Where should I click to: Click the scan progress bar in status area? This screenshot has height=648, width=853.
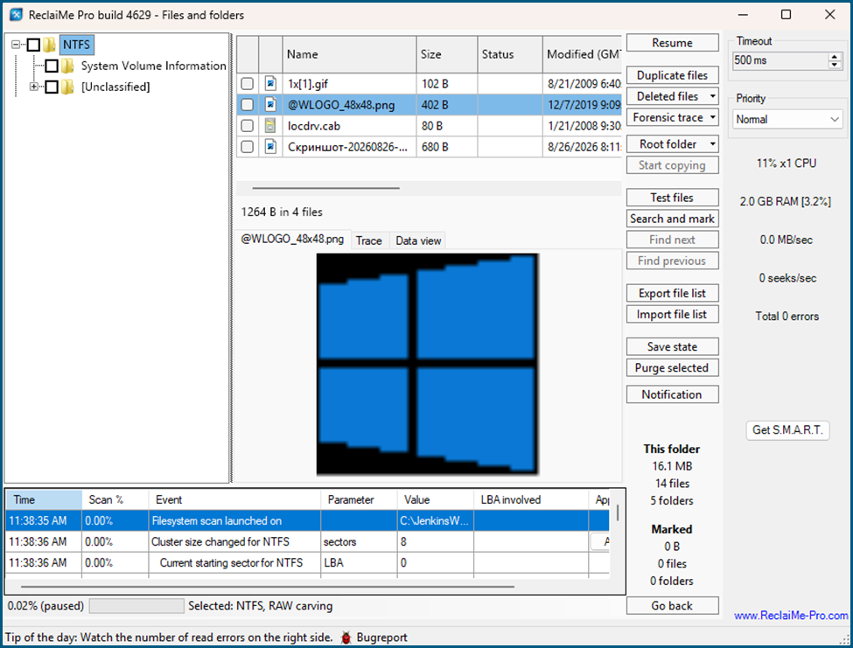(x=136, y=606)
